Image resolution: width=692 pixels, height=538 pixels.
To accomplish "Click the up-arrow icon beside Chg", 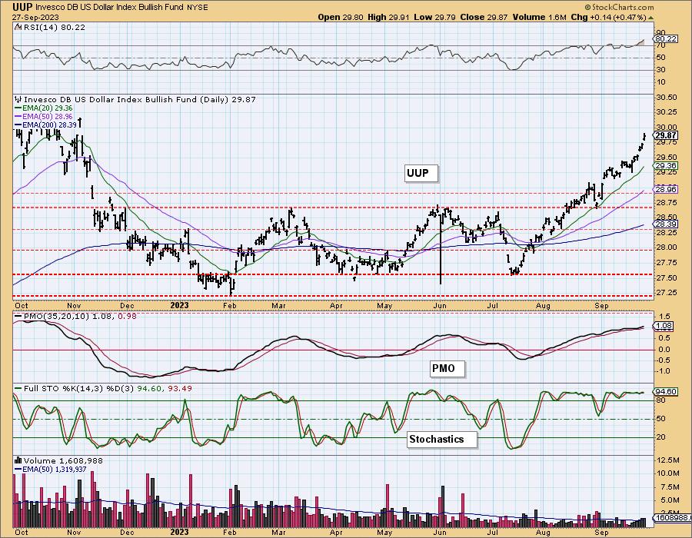I will click(x=651, y=18).
